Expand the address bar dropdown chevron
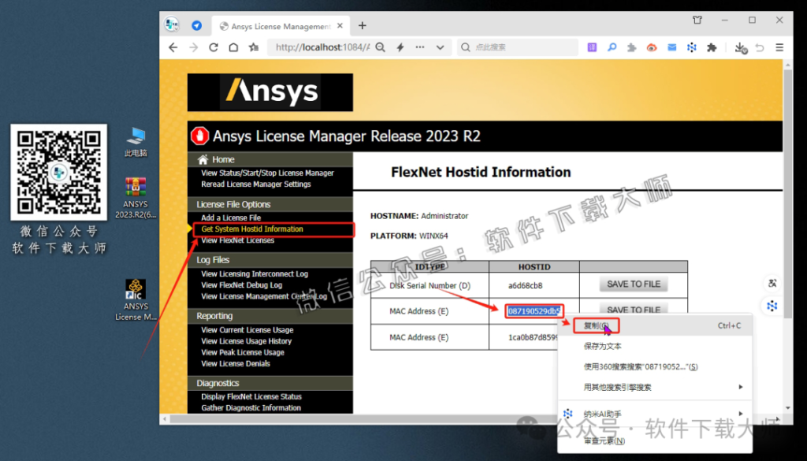807x461 pixels. [x=441, y=46]
